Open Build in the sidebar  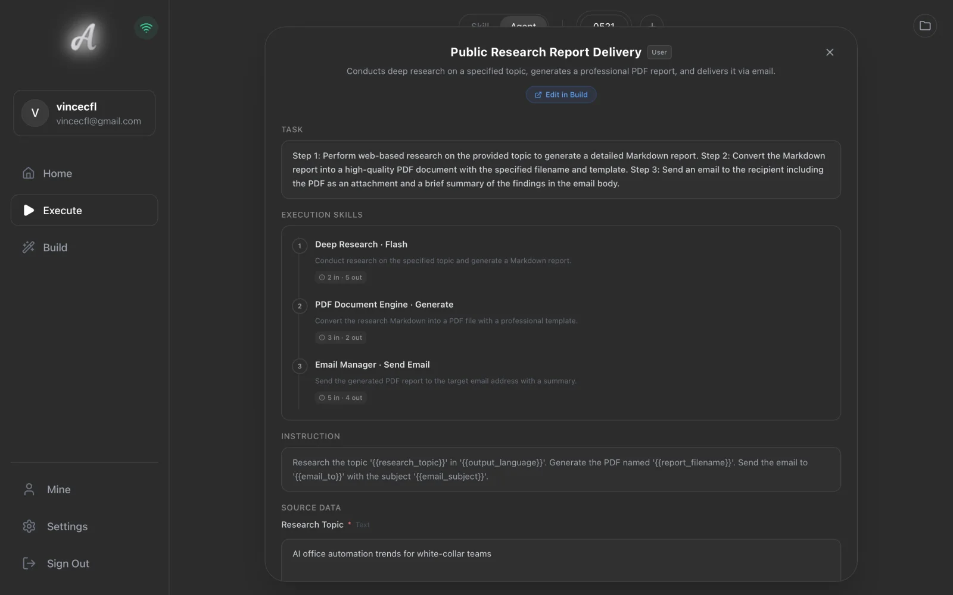click(84, 248)
